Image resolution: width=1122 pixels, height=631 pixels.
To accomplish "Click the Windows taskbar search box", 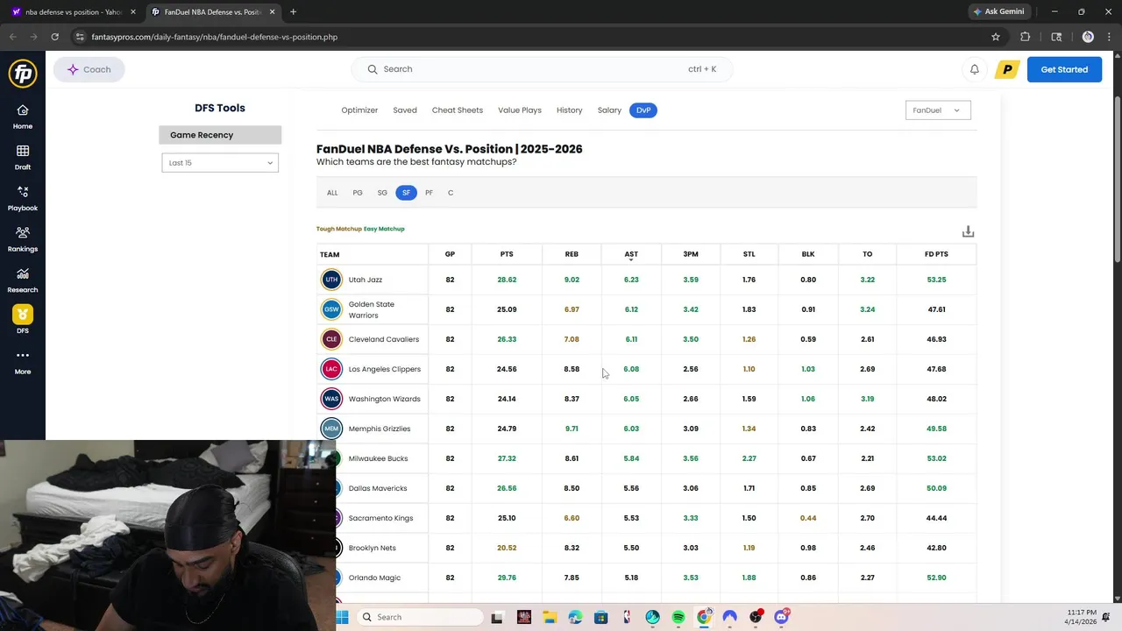I will (x=420, y=617).
